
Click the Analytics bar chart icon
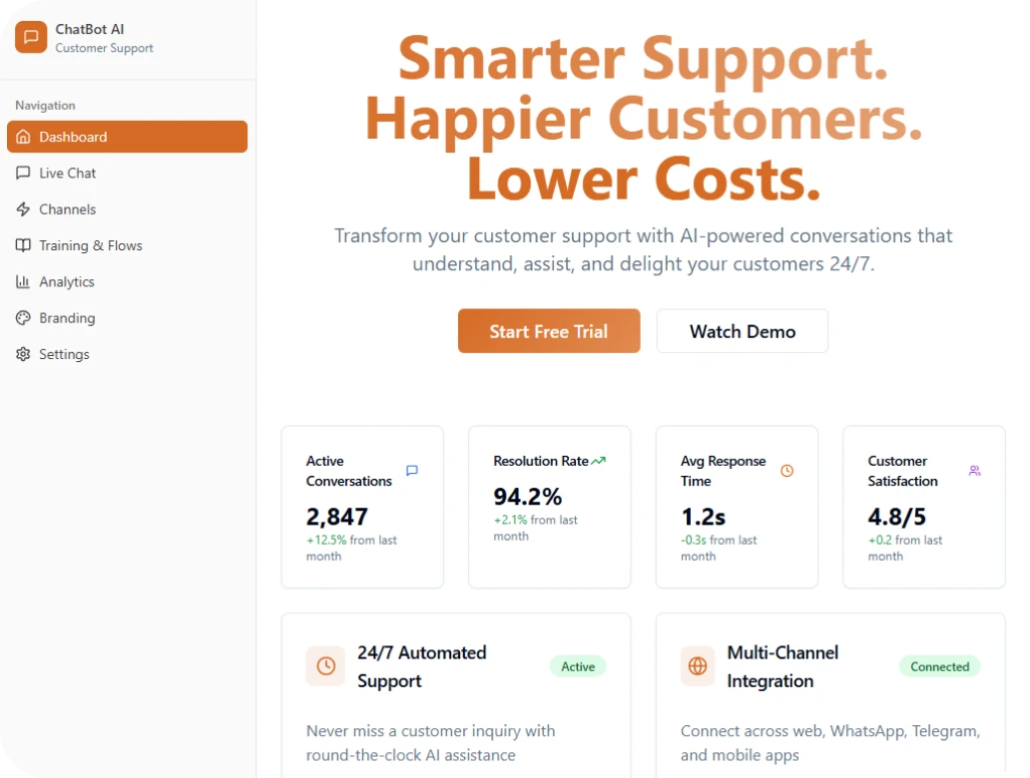(x=23, y=282)
